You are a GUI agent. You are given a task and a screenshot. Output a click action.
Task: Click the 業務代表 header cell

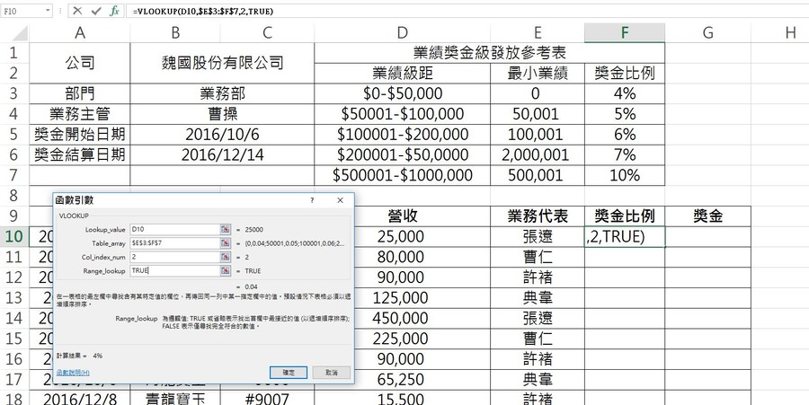(538, 216)
